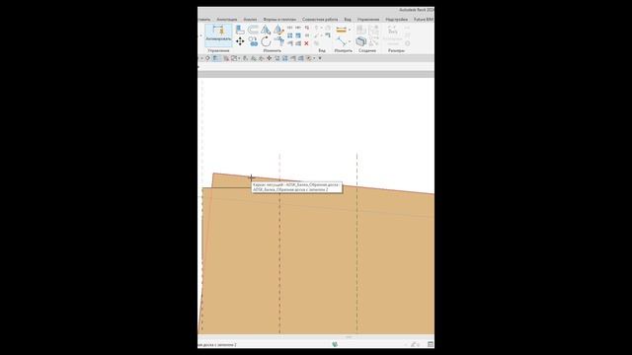This screenshot has width=632, height=355.
Task: Click the green worksharing icon in status bar
Action: (x=335, y=344)
